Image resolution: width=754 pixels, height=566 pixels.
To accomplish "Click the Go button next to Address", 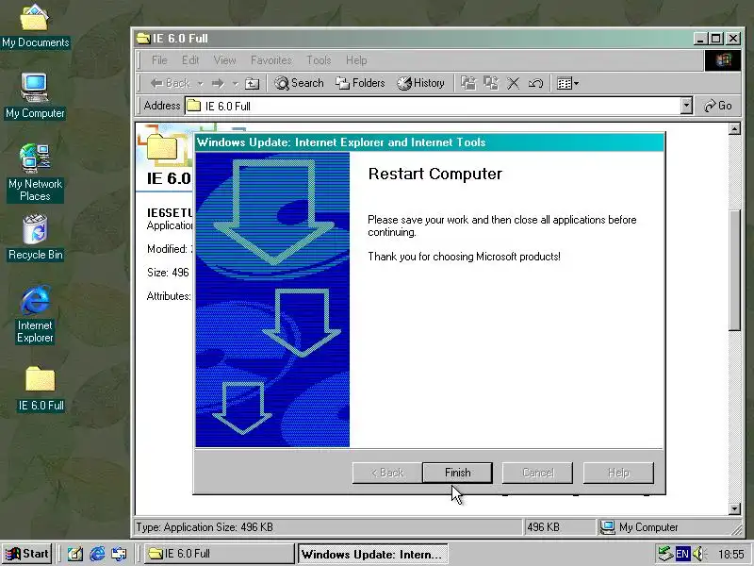I will pos(717,106).
